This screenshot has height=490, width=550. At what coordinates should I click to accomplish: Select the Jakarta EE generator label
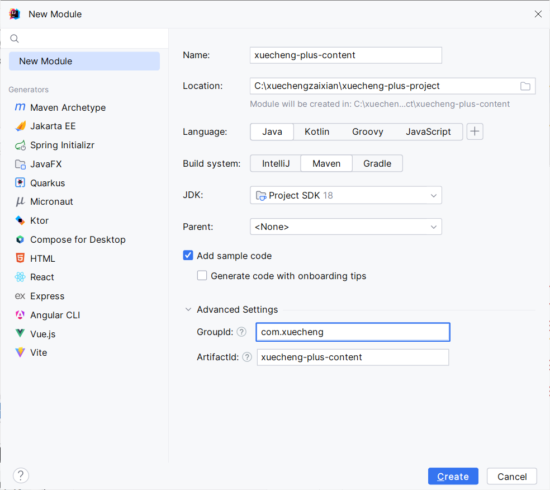53,126
